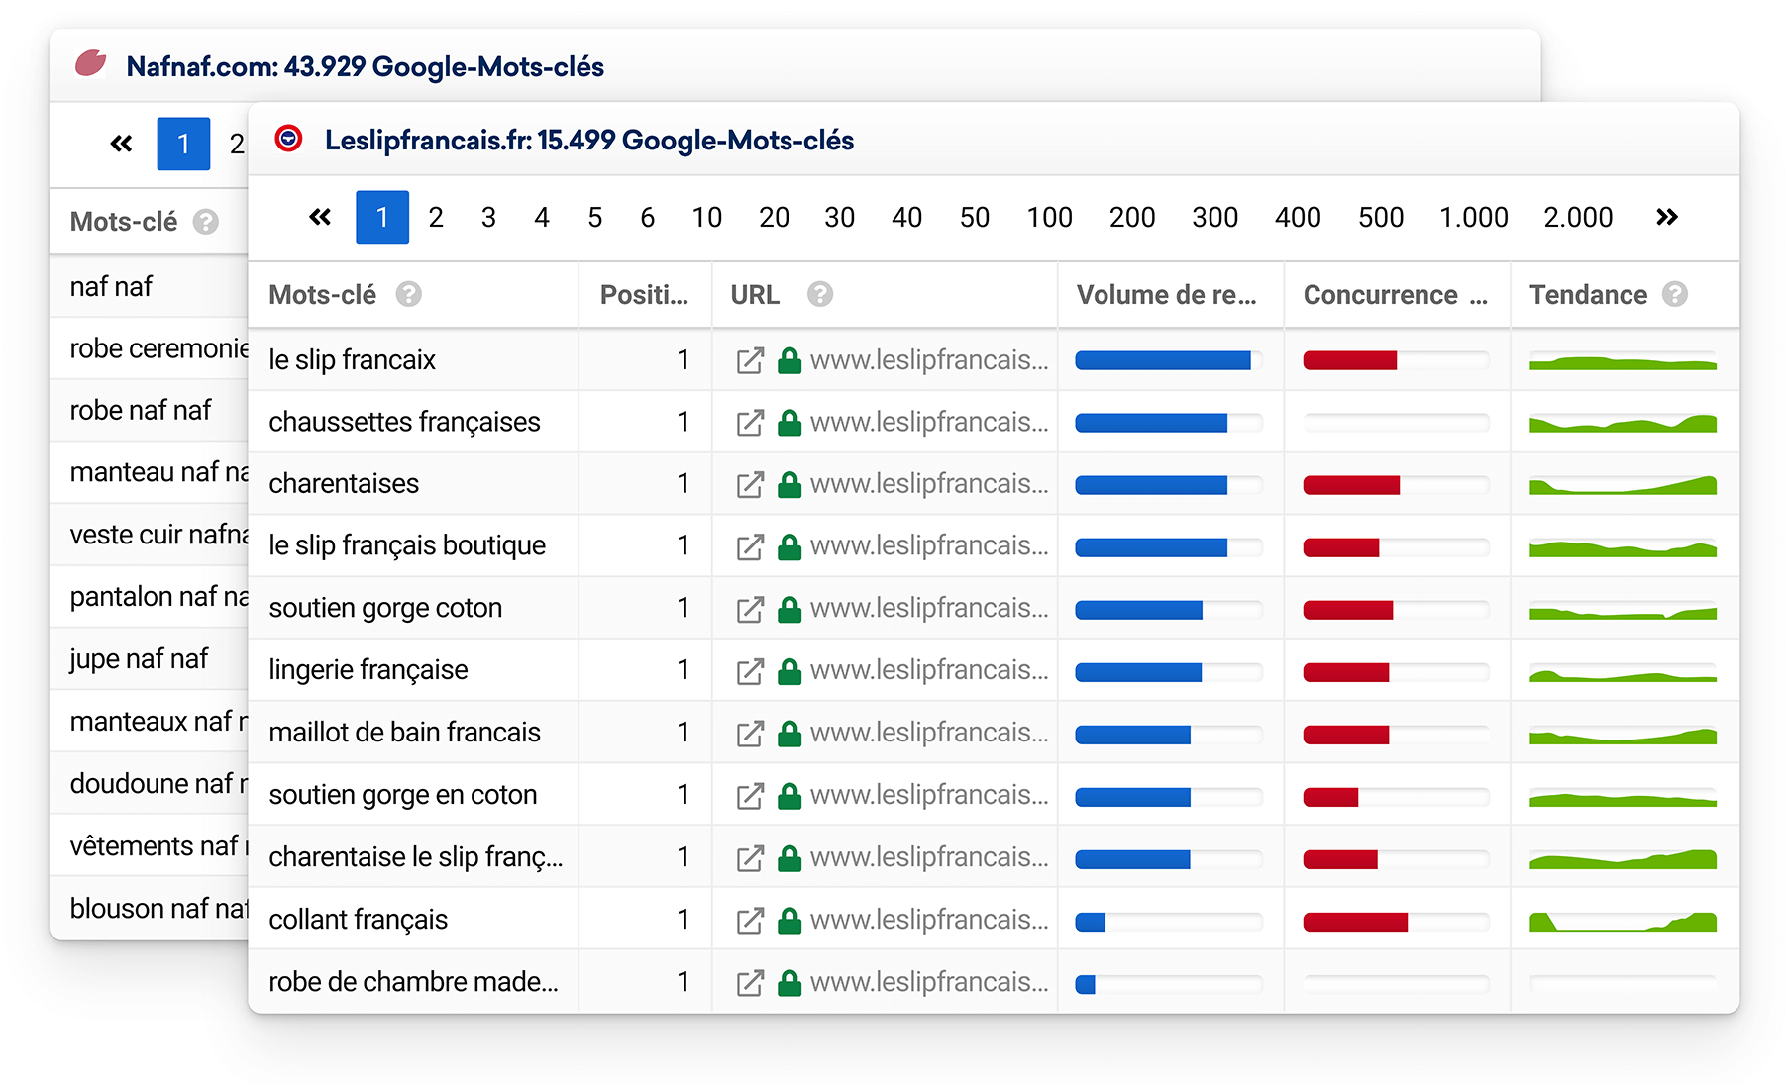Select 'jupe naf naf' in Nafnaf window
Screen dimensions: 1789x1085
pos(139,659)
